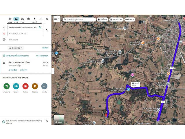Apply EV charging filter chip
This screenshot has height=139, width=185.
[116, 19]
